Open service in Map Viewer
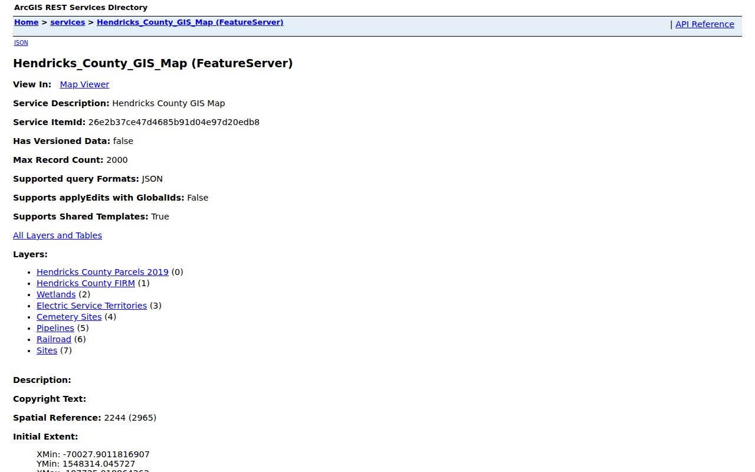This screenshot has width=755, height=472. [x=84, y=84]
